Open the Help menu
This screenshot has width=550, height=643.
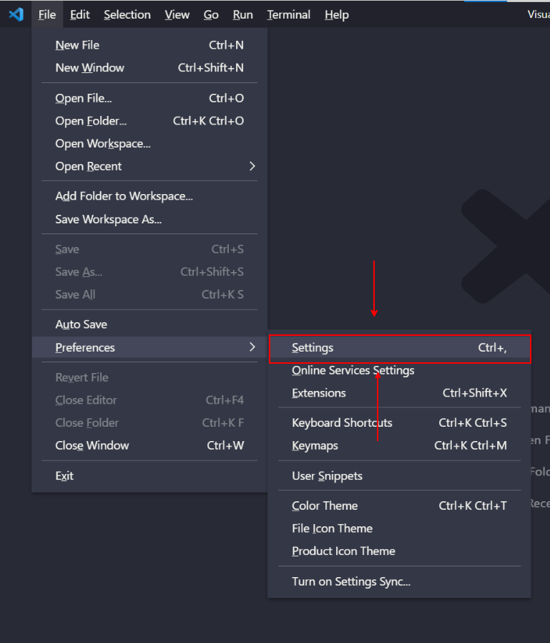pyautogui.click(x=336, y=14)
